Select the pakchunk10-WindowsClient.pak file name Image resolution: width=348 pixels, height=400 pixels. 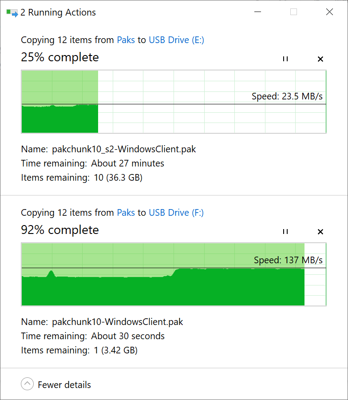(117, 322)
